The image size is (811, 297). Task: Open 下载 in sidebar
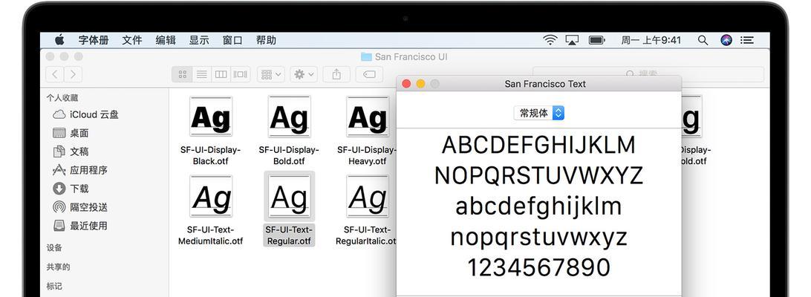pyautogui.click(x=71, y=189)
